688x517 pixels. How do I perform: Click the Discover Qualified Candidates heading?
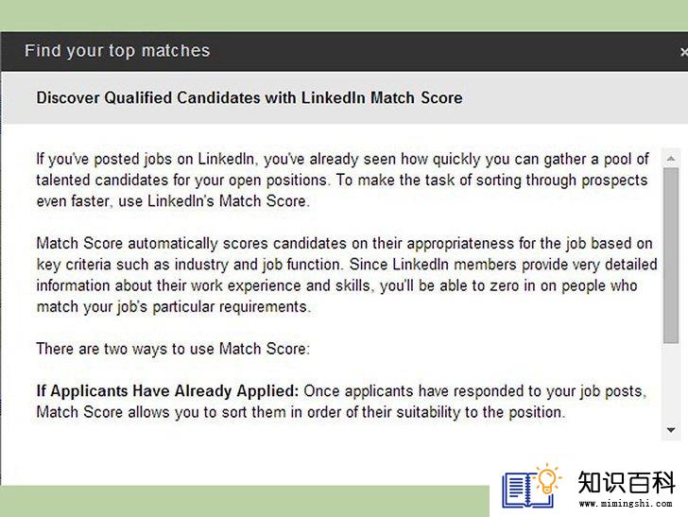249,97
